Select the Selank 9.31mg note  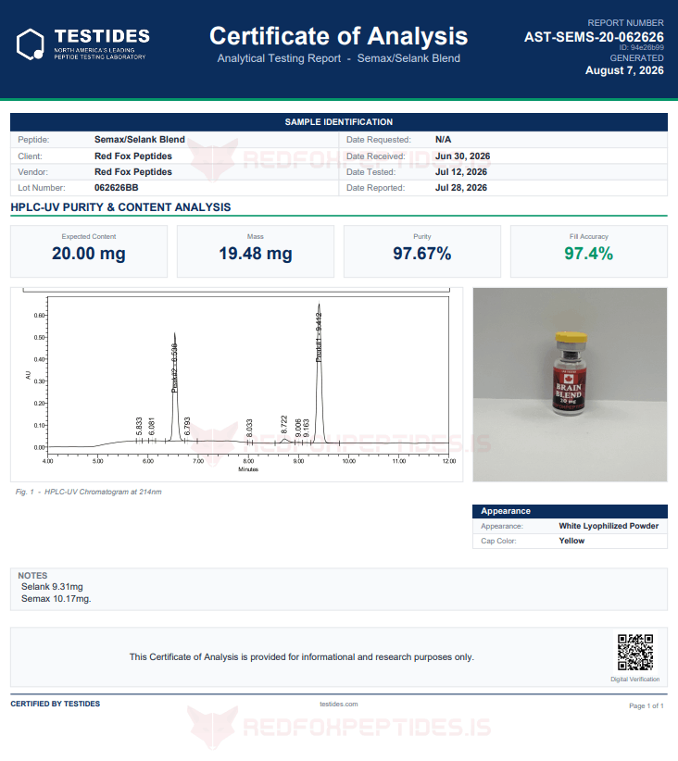(52, 587)
